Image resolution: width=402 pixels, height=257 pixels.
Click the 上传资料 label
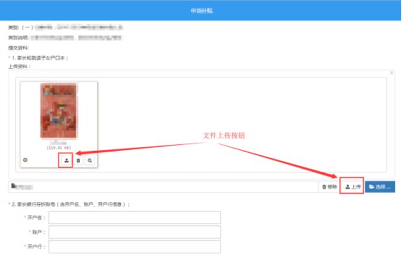coord(19,66)
